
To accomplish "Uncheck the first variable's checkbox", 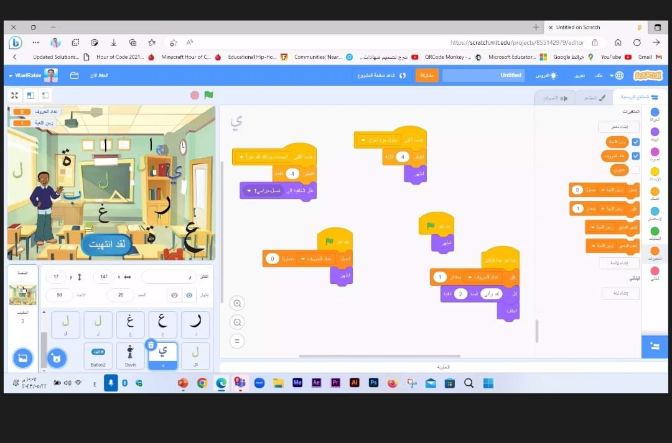I will [635, 142].
